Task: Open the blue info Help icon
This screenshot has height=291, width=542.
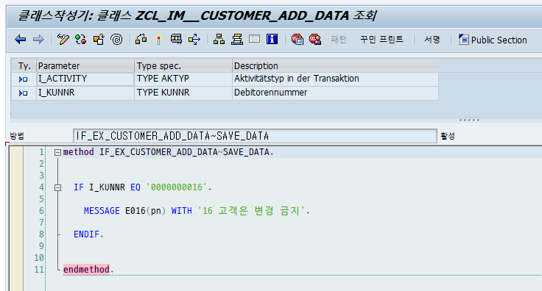Action: (272, 39)
